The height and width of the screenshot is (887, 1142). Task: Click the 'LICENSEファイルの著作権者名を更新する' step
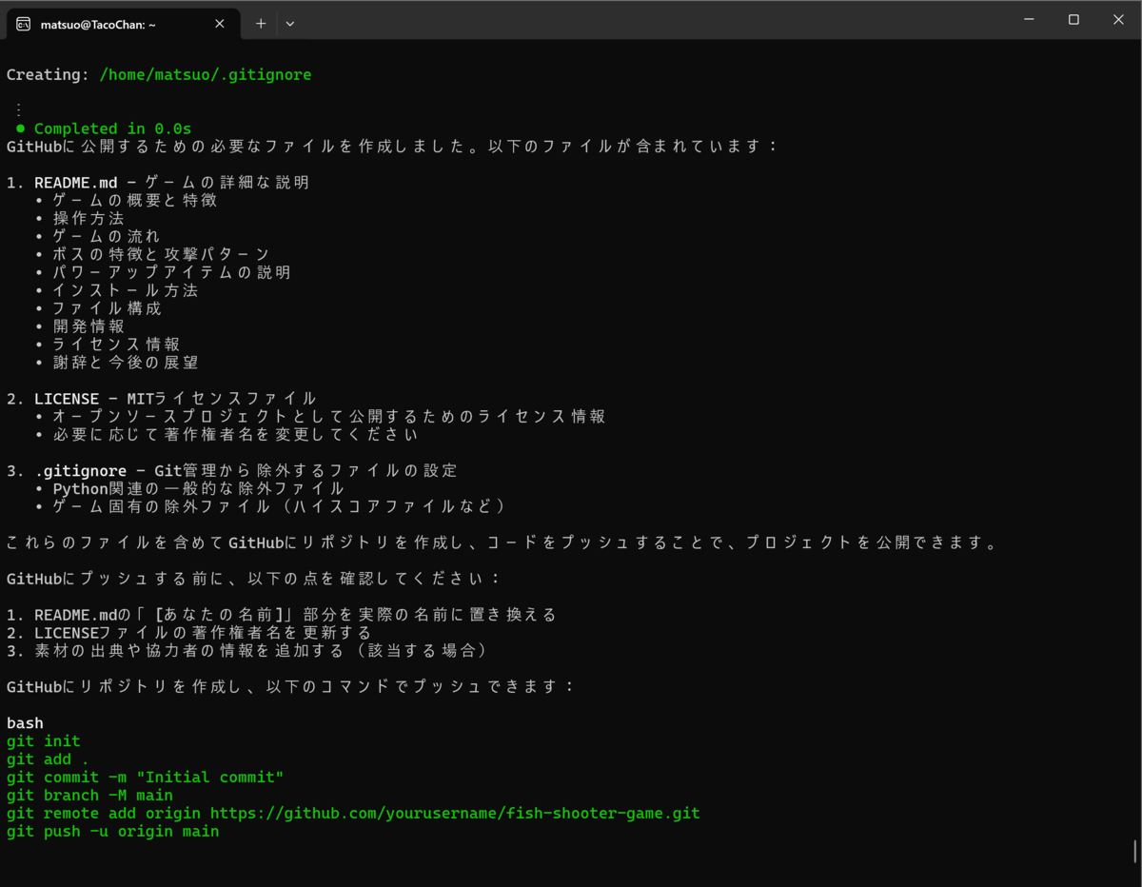[188, 632]
